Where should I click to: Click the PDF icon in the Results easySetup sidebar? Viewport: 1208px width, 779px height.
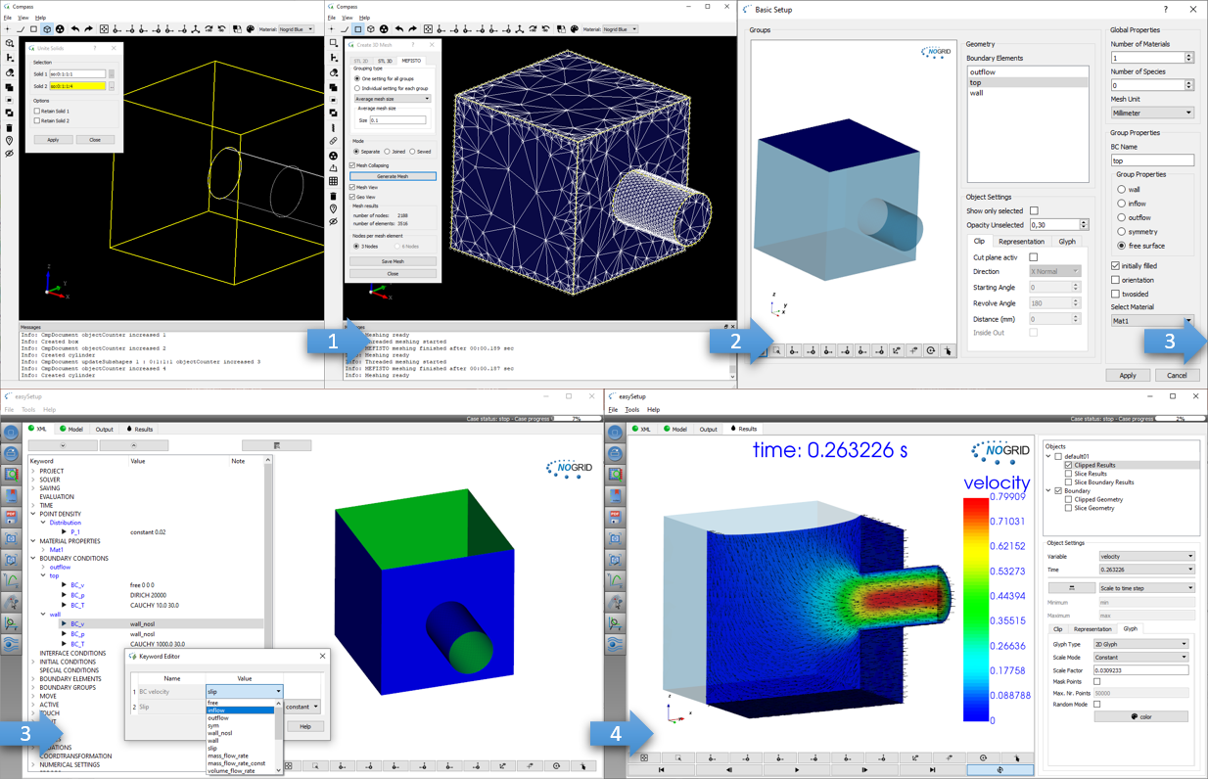click(x=615, y=516)
